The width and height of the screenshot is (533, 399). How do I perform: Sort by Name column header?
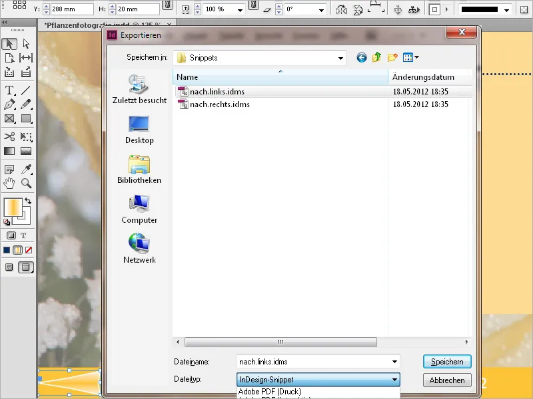pyautogui.click(x=280, y=77)
